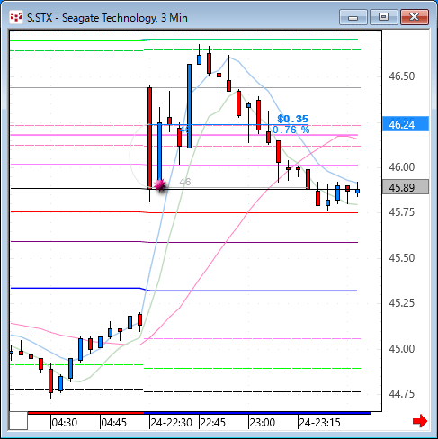Viewport: 438px width, 439px height.
Task: Click the 24-22:30 time axis label
Action: (171, 423)
